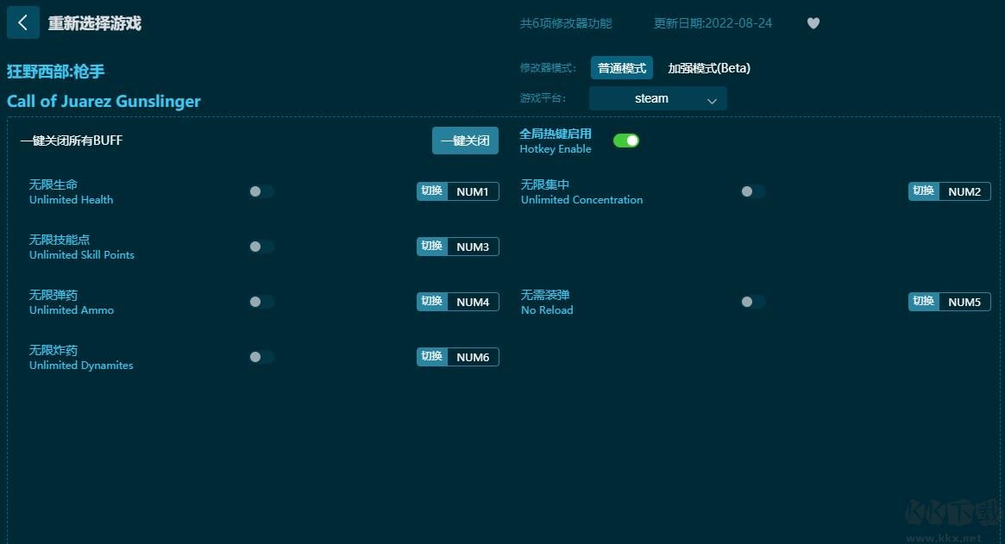Viewport: 1005px width, 544px height.
Task: Click the NUM2 hotkey field
Action: coord(964,191)
